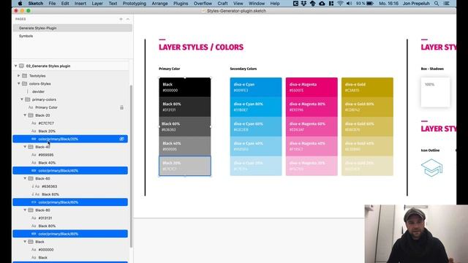
Task: Click the Textstyles folder icon
Action: pos(24,76)
